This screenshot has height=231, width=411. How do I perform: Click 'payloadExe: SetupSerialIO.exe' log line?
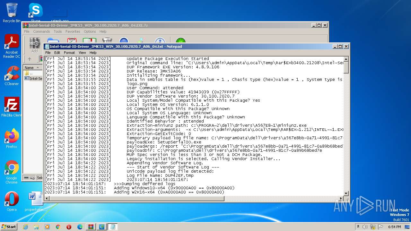164,142
